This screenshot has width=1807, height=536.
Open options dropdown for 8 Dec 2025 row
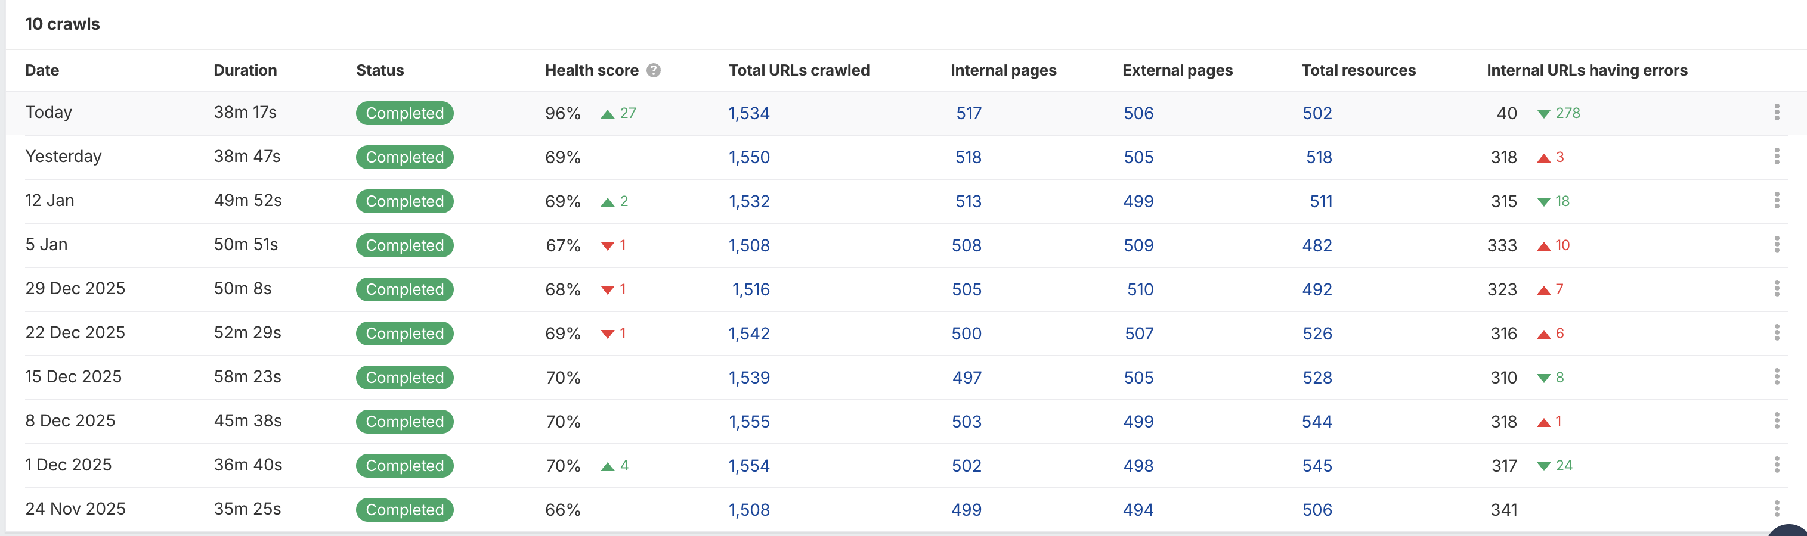click(1777, 421)
